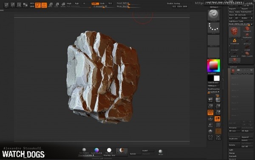Toggle Persp perspective view
This screenshot has height=160, width=255.
[x=210, y=112]
